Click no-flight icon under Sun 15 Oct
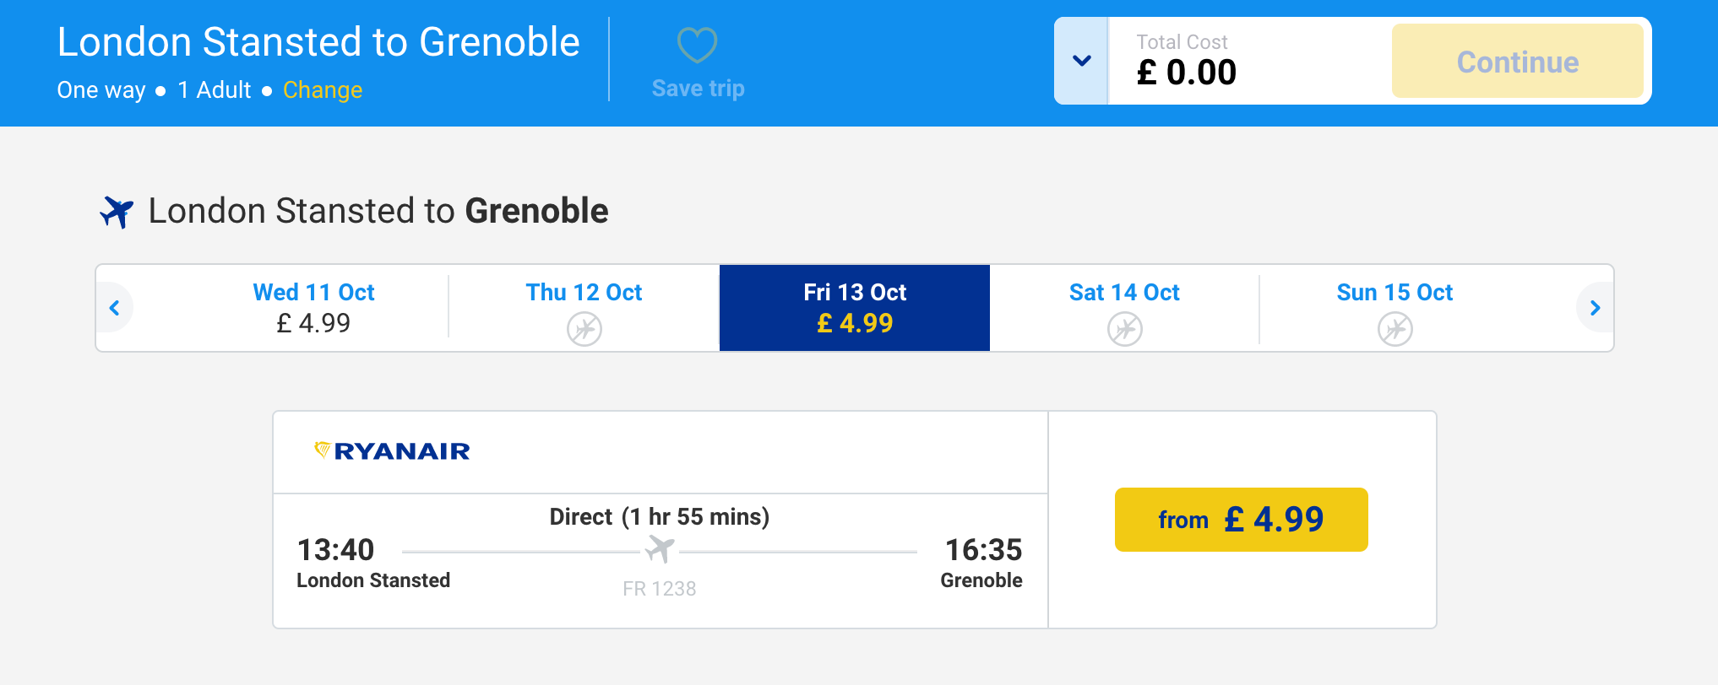 pyautogui.click(x=1395, y=328)
